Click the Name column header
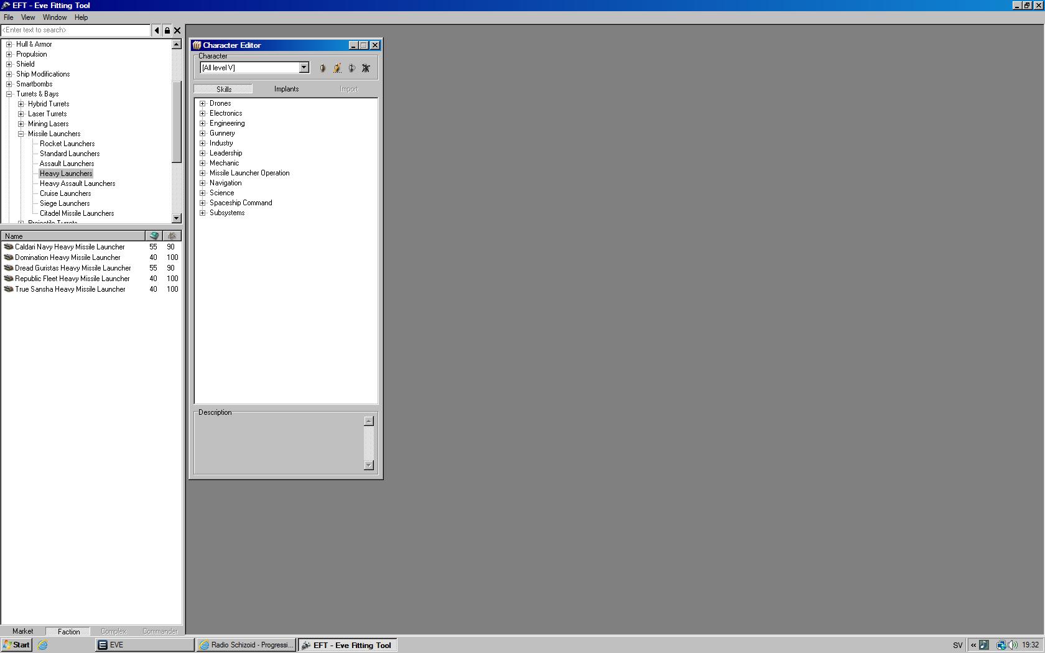The width and height of the screenshot is (1045, 653). (x=73, y=236)
